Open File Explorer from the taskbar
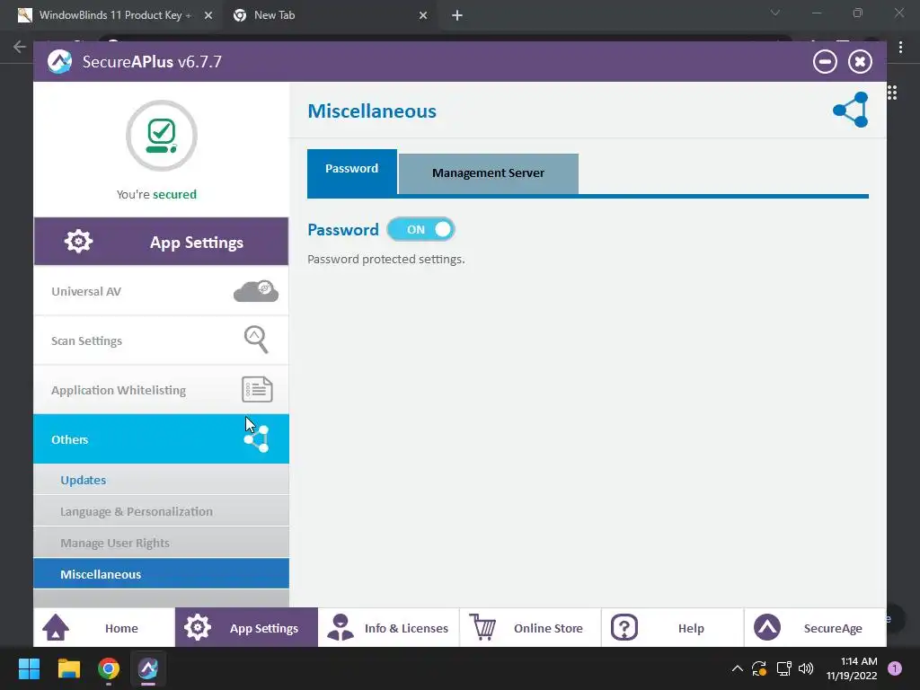The width and height of the screenshot is (920, 690). [68, 668]
